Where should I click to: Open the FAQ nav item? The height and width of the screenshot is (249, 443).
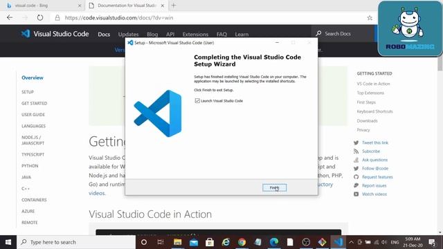221,35
